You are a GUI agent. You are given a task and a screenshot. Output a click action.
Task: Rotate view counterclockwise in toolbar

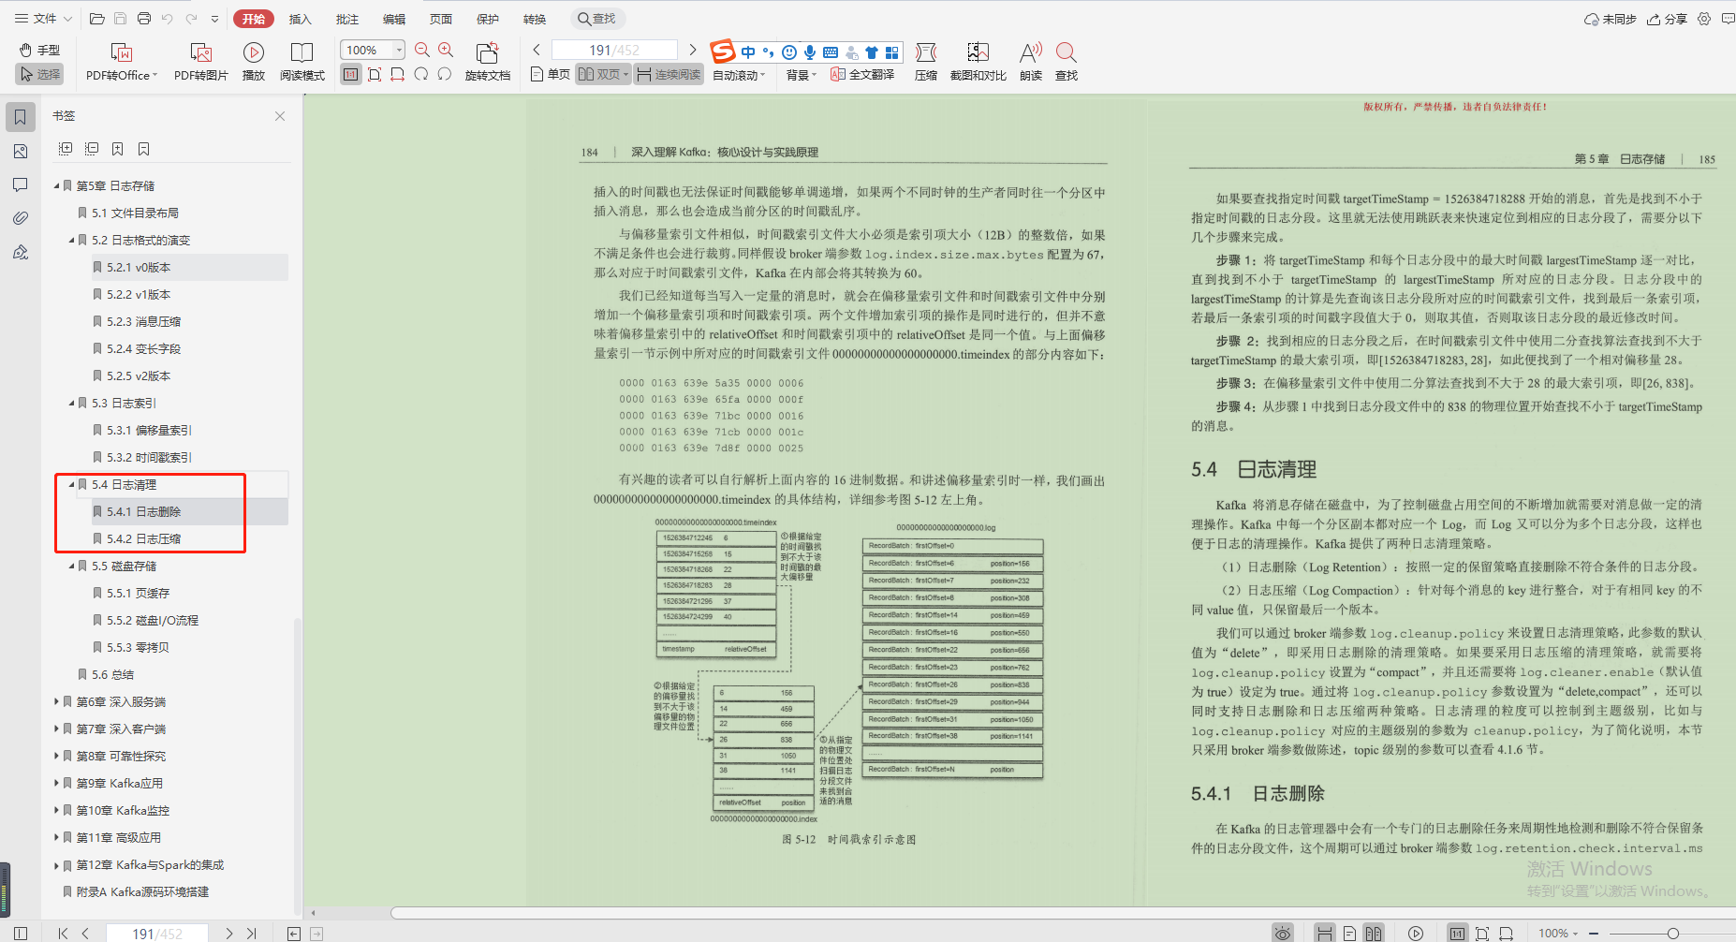(421, 74)
